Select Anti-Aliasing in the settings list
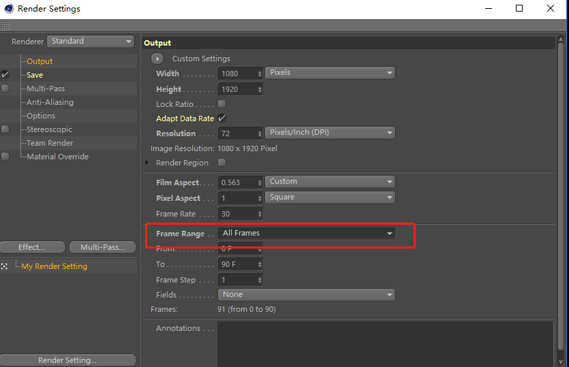Viewport: 569px width, 367px height. 50,102
